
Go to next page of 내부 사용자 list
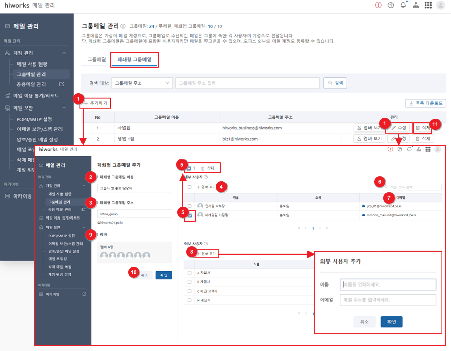tap(319, 228)
